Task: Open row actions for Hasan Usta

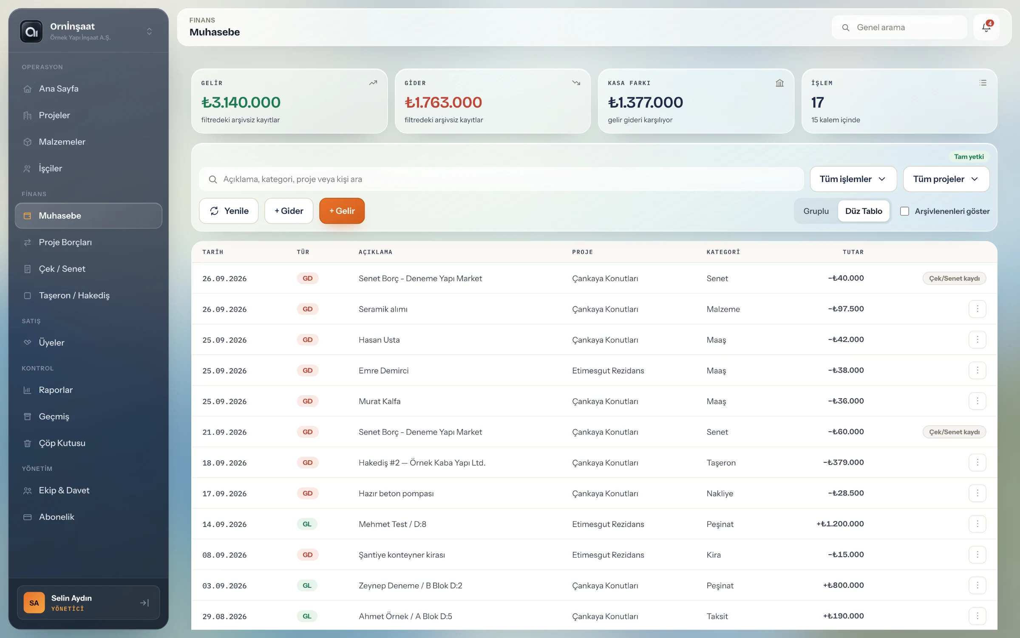Action: (x=977, y=339)
